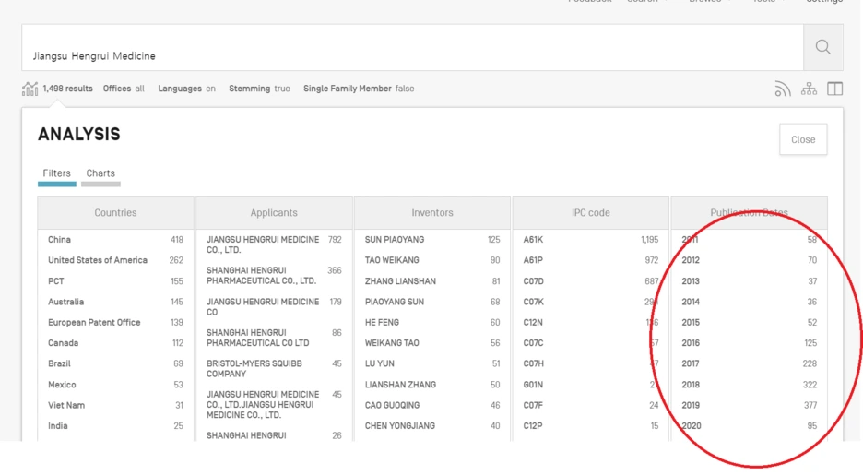
Task: Click the Applicants column header
Action: click(x=274, y=213)
